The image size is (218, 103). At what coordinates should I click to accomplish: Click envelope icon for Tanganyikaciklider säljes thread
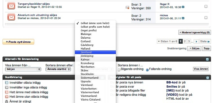click(x=11, y=6)
